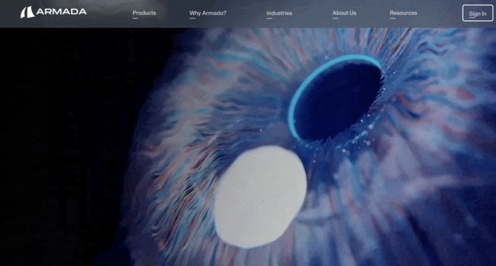Click the Sign In button
Viewport: 496px width, 266px height.
coord(477,13)
